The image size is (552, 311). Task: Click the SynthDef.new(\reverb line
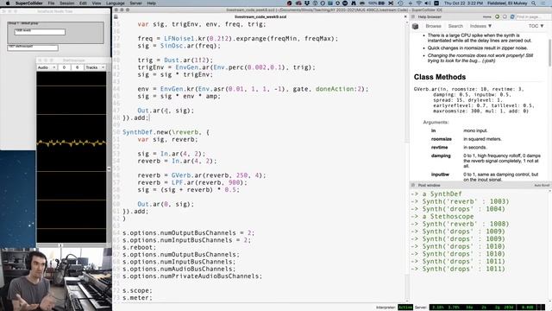pyautogui.click(x=166, y=132)
